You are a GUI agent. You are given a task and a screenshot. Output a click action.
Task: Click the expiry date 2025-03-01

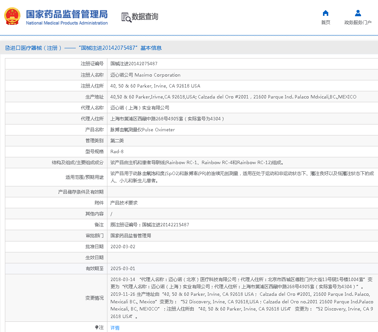122,269
